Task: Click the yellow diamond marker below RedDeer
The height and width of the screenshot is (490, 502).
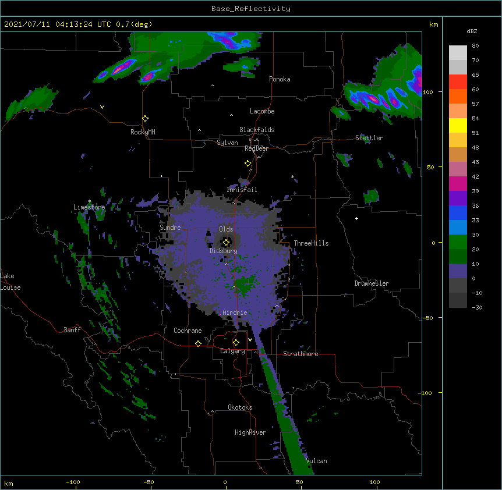Action: pyautogui.click(x=248, y=164)
